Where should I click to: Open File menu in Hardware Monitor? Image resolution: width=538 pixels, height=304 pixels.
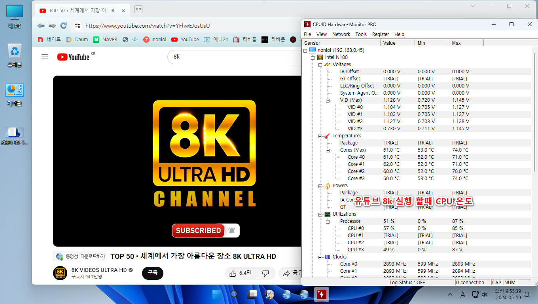click(x=307, y=34)
